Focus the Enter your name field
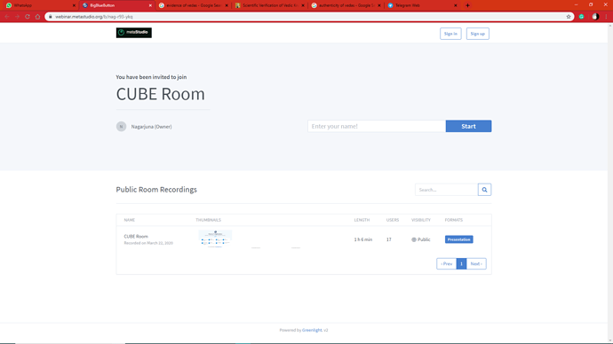 (377, 126)
